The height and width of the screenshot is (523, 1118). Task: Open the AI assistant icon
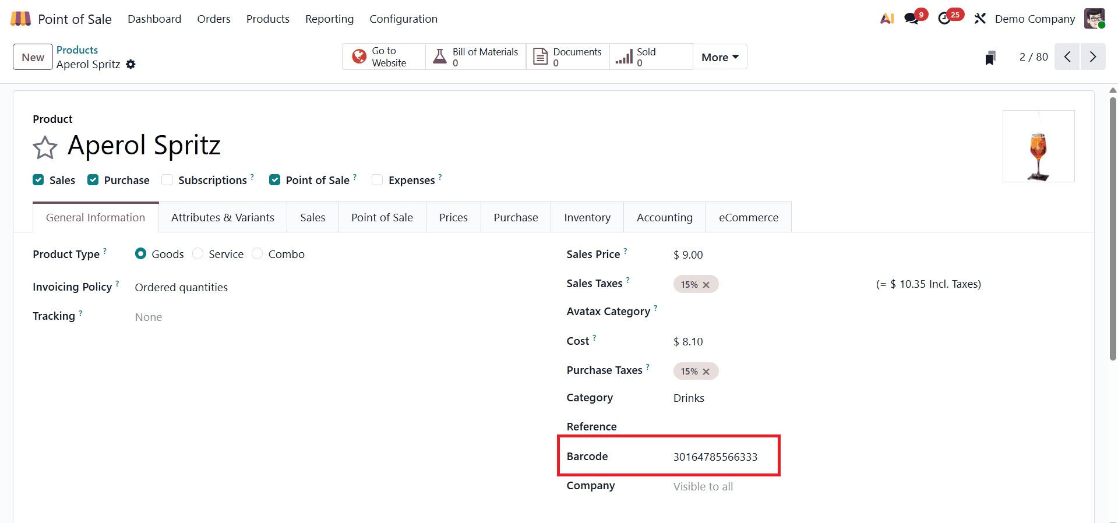(887, 19)
